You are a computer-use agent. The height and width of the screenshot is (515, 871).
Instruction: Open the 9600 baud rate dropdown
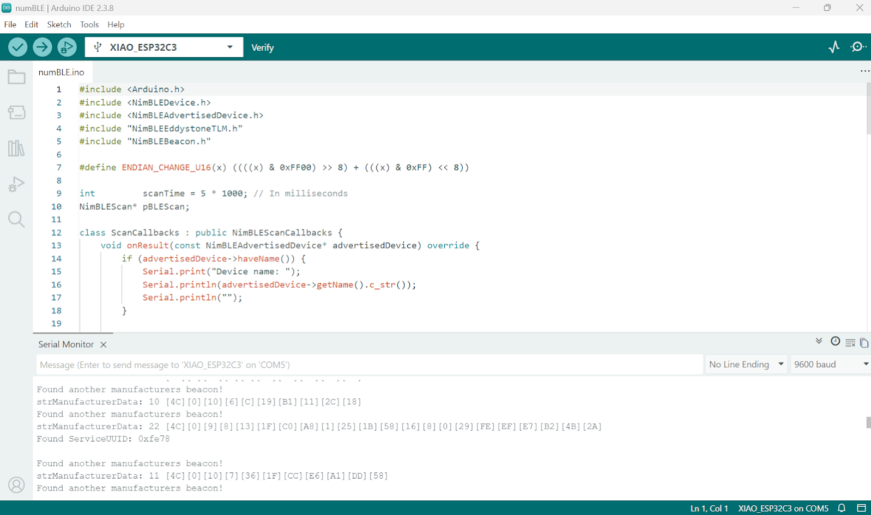831,365
